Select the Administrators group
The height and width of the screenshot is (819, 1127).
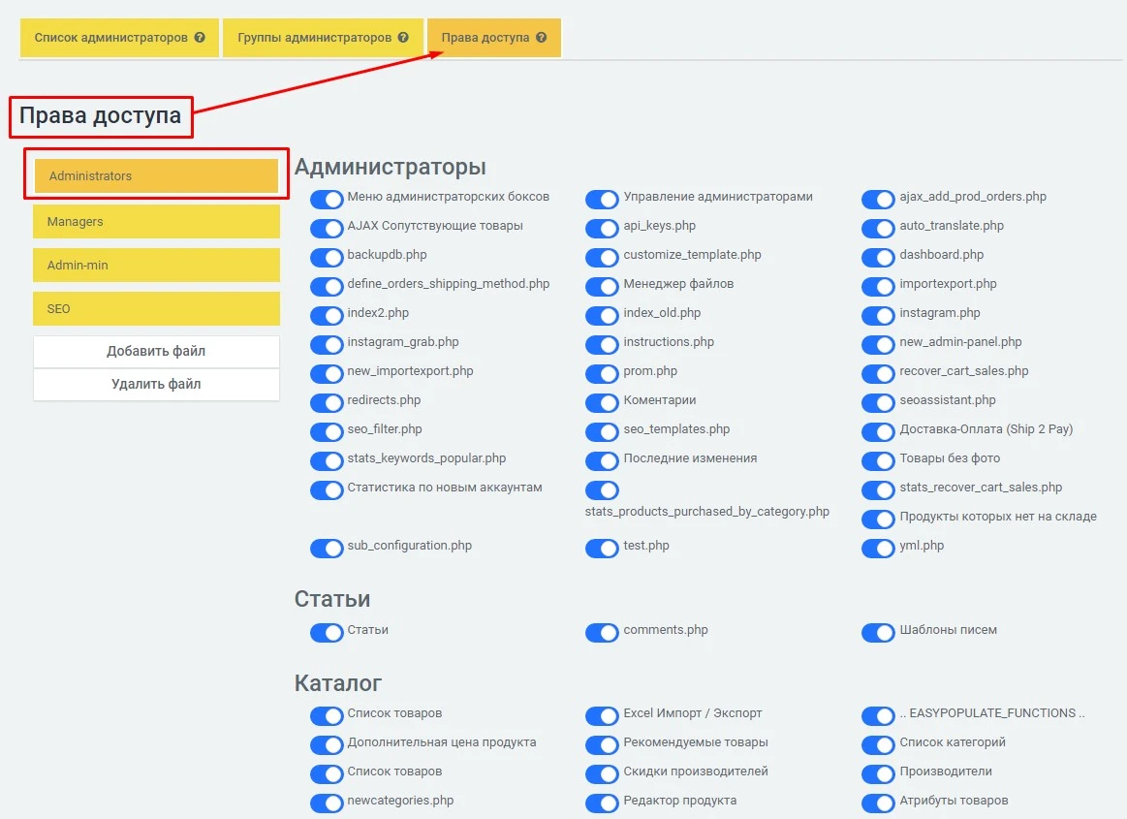156,176
